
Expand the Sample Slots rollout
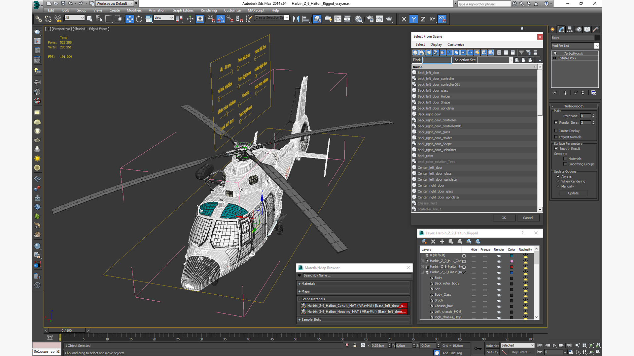pos(353,320)
